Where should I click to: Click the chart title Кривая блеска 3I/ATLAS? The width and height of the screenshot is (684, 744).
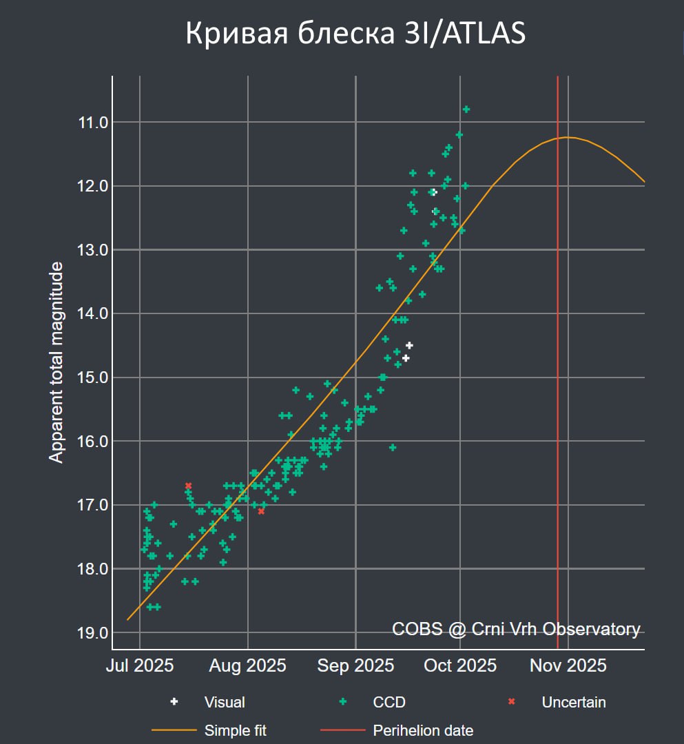[355, 34]
